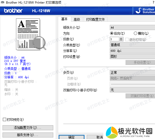
Task: Click the printer icon in the title bar
Action: point(2,2)
